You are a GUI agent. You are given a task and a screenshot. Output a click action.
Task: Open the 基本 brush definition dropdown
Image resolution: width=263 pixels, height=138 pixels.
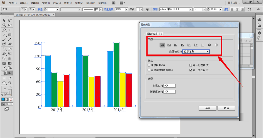(x=101, y=9)
